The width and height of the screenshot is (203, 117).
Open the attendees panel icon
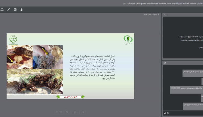(164, 14)
